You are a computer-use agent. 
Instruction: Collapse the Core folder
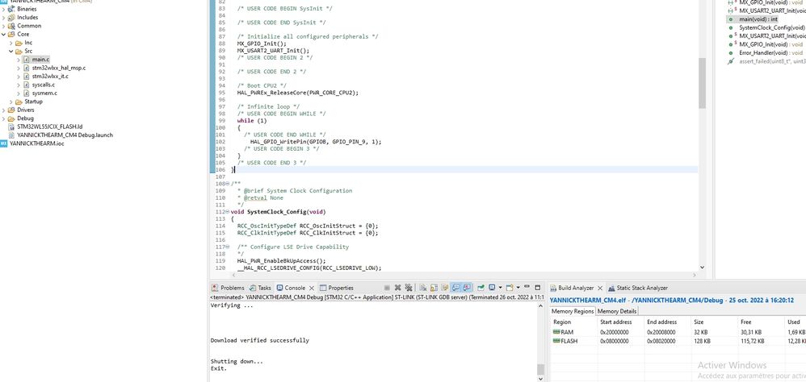tap(3, 35)
